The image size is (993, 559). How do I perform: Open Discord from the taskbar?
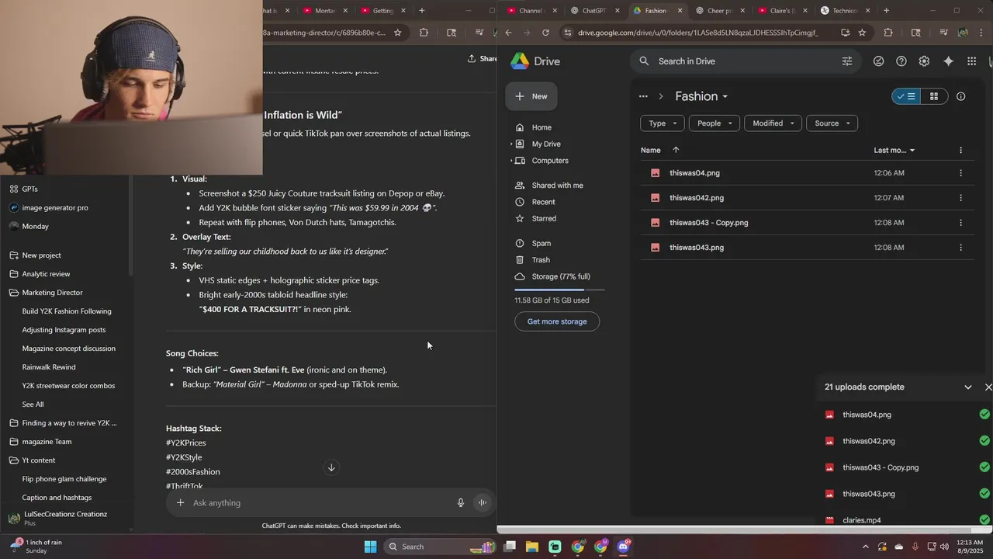click(623, 547)
